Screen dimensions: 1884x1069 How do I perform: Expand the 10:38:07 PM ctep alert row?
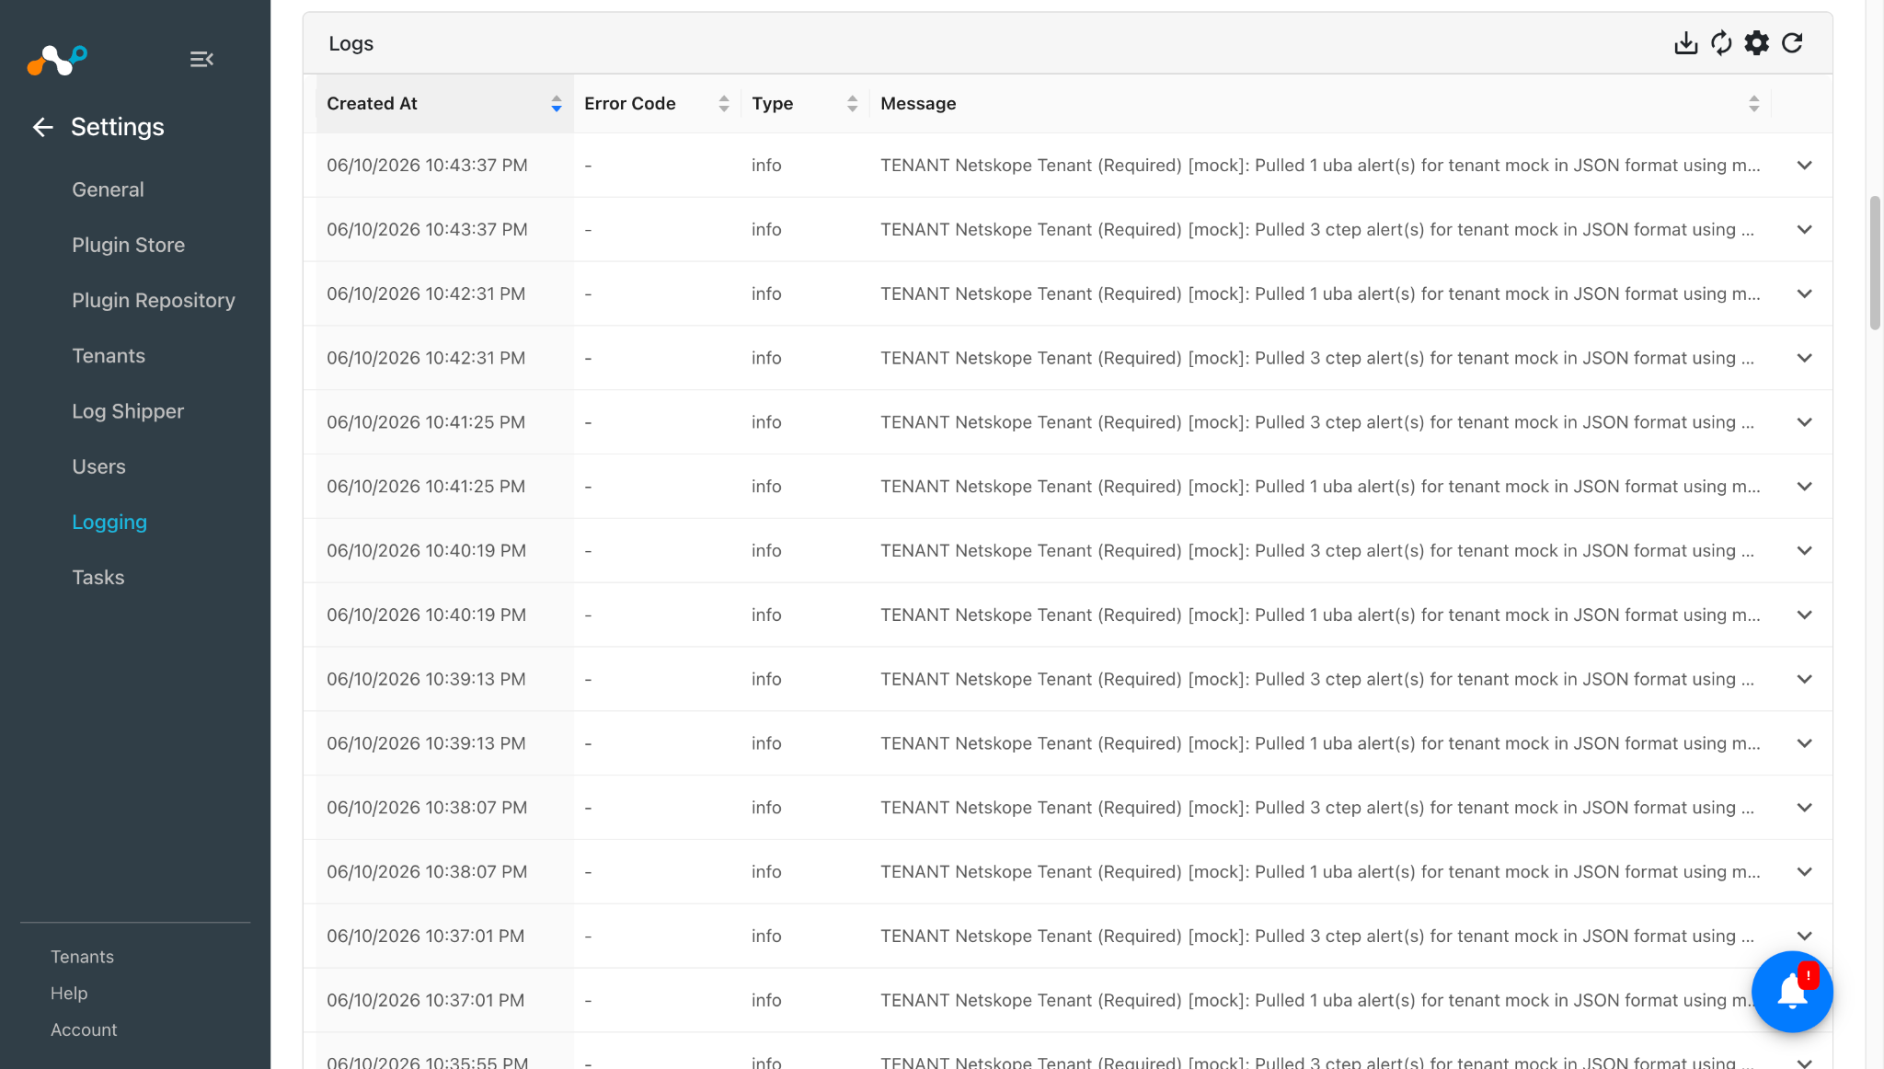(x=1805, y=808)
